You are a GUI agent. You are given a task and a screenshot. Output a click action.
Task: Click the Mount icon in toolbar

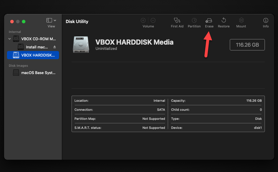click(241, 20)
